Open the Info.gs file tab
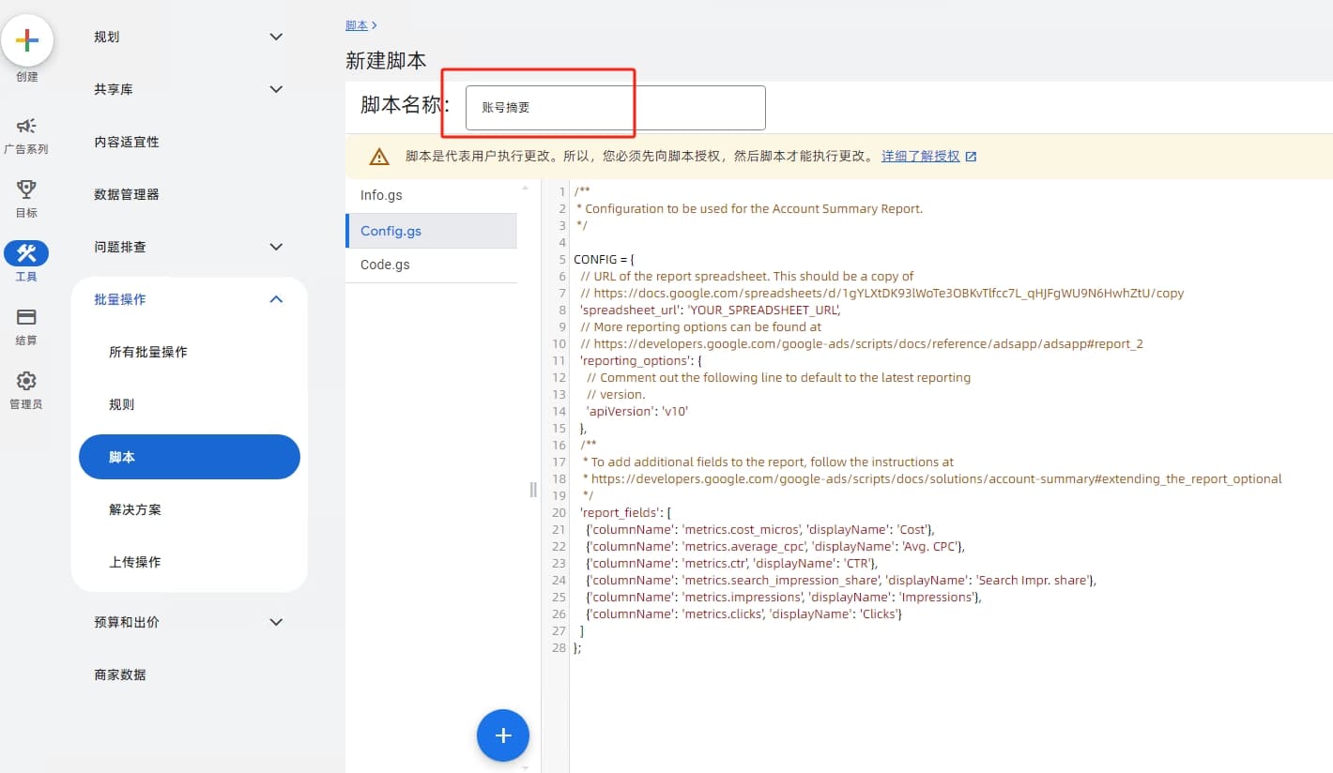This screenshot has height=773, width=1333. [x=432, y=195]
